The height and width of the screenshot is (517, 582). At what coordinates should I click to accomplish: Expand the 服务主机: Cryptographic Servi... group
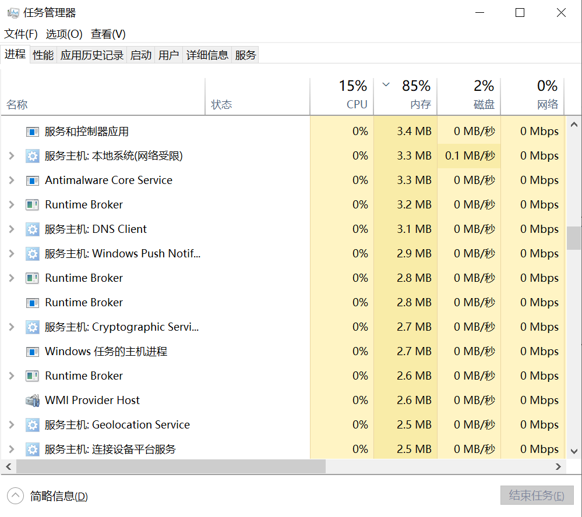(12, 327)
